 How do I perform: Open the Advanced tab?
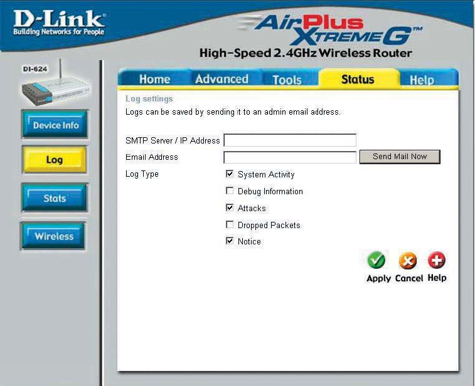click(x=221, y=79)
